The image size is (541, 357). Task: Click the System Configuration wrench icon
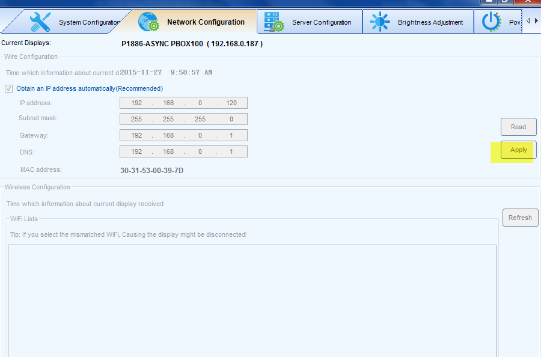40,22
